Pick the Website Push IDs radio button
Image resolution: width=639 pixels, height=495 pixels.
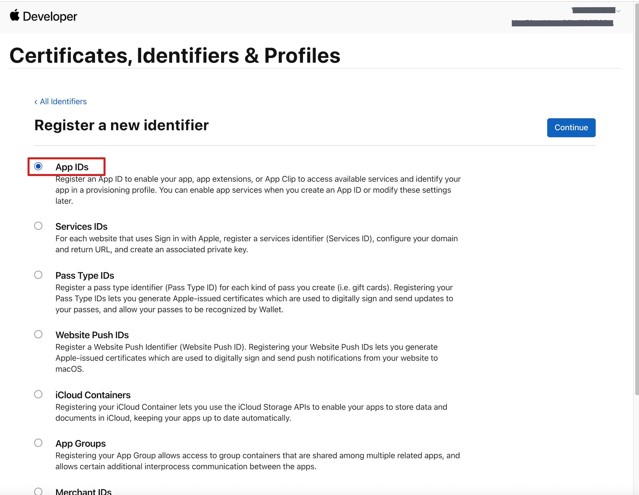click(x=38, y=334)
